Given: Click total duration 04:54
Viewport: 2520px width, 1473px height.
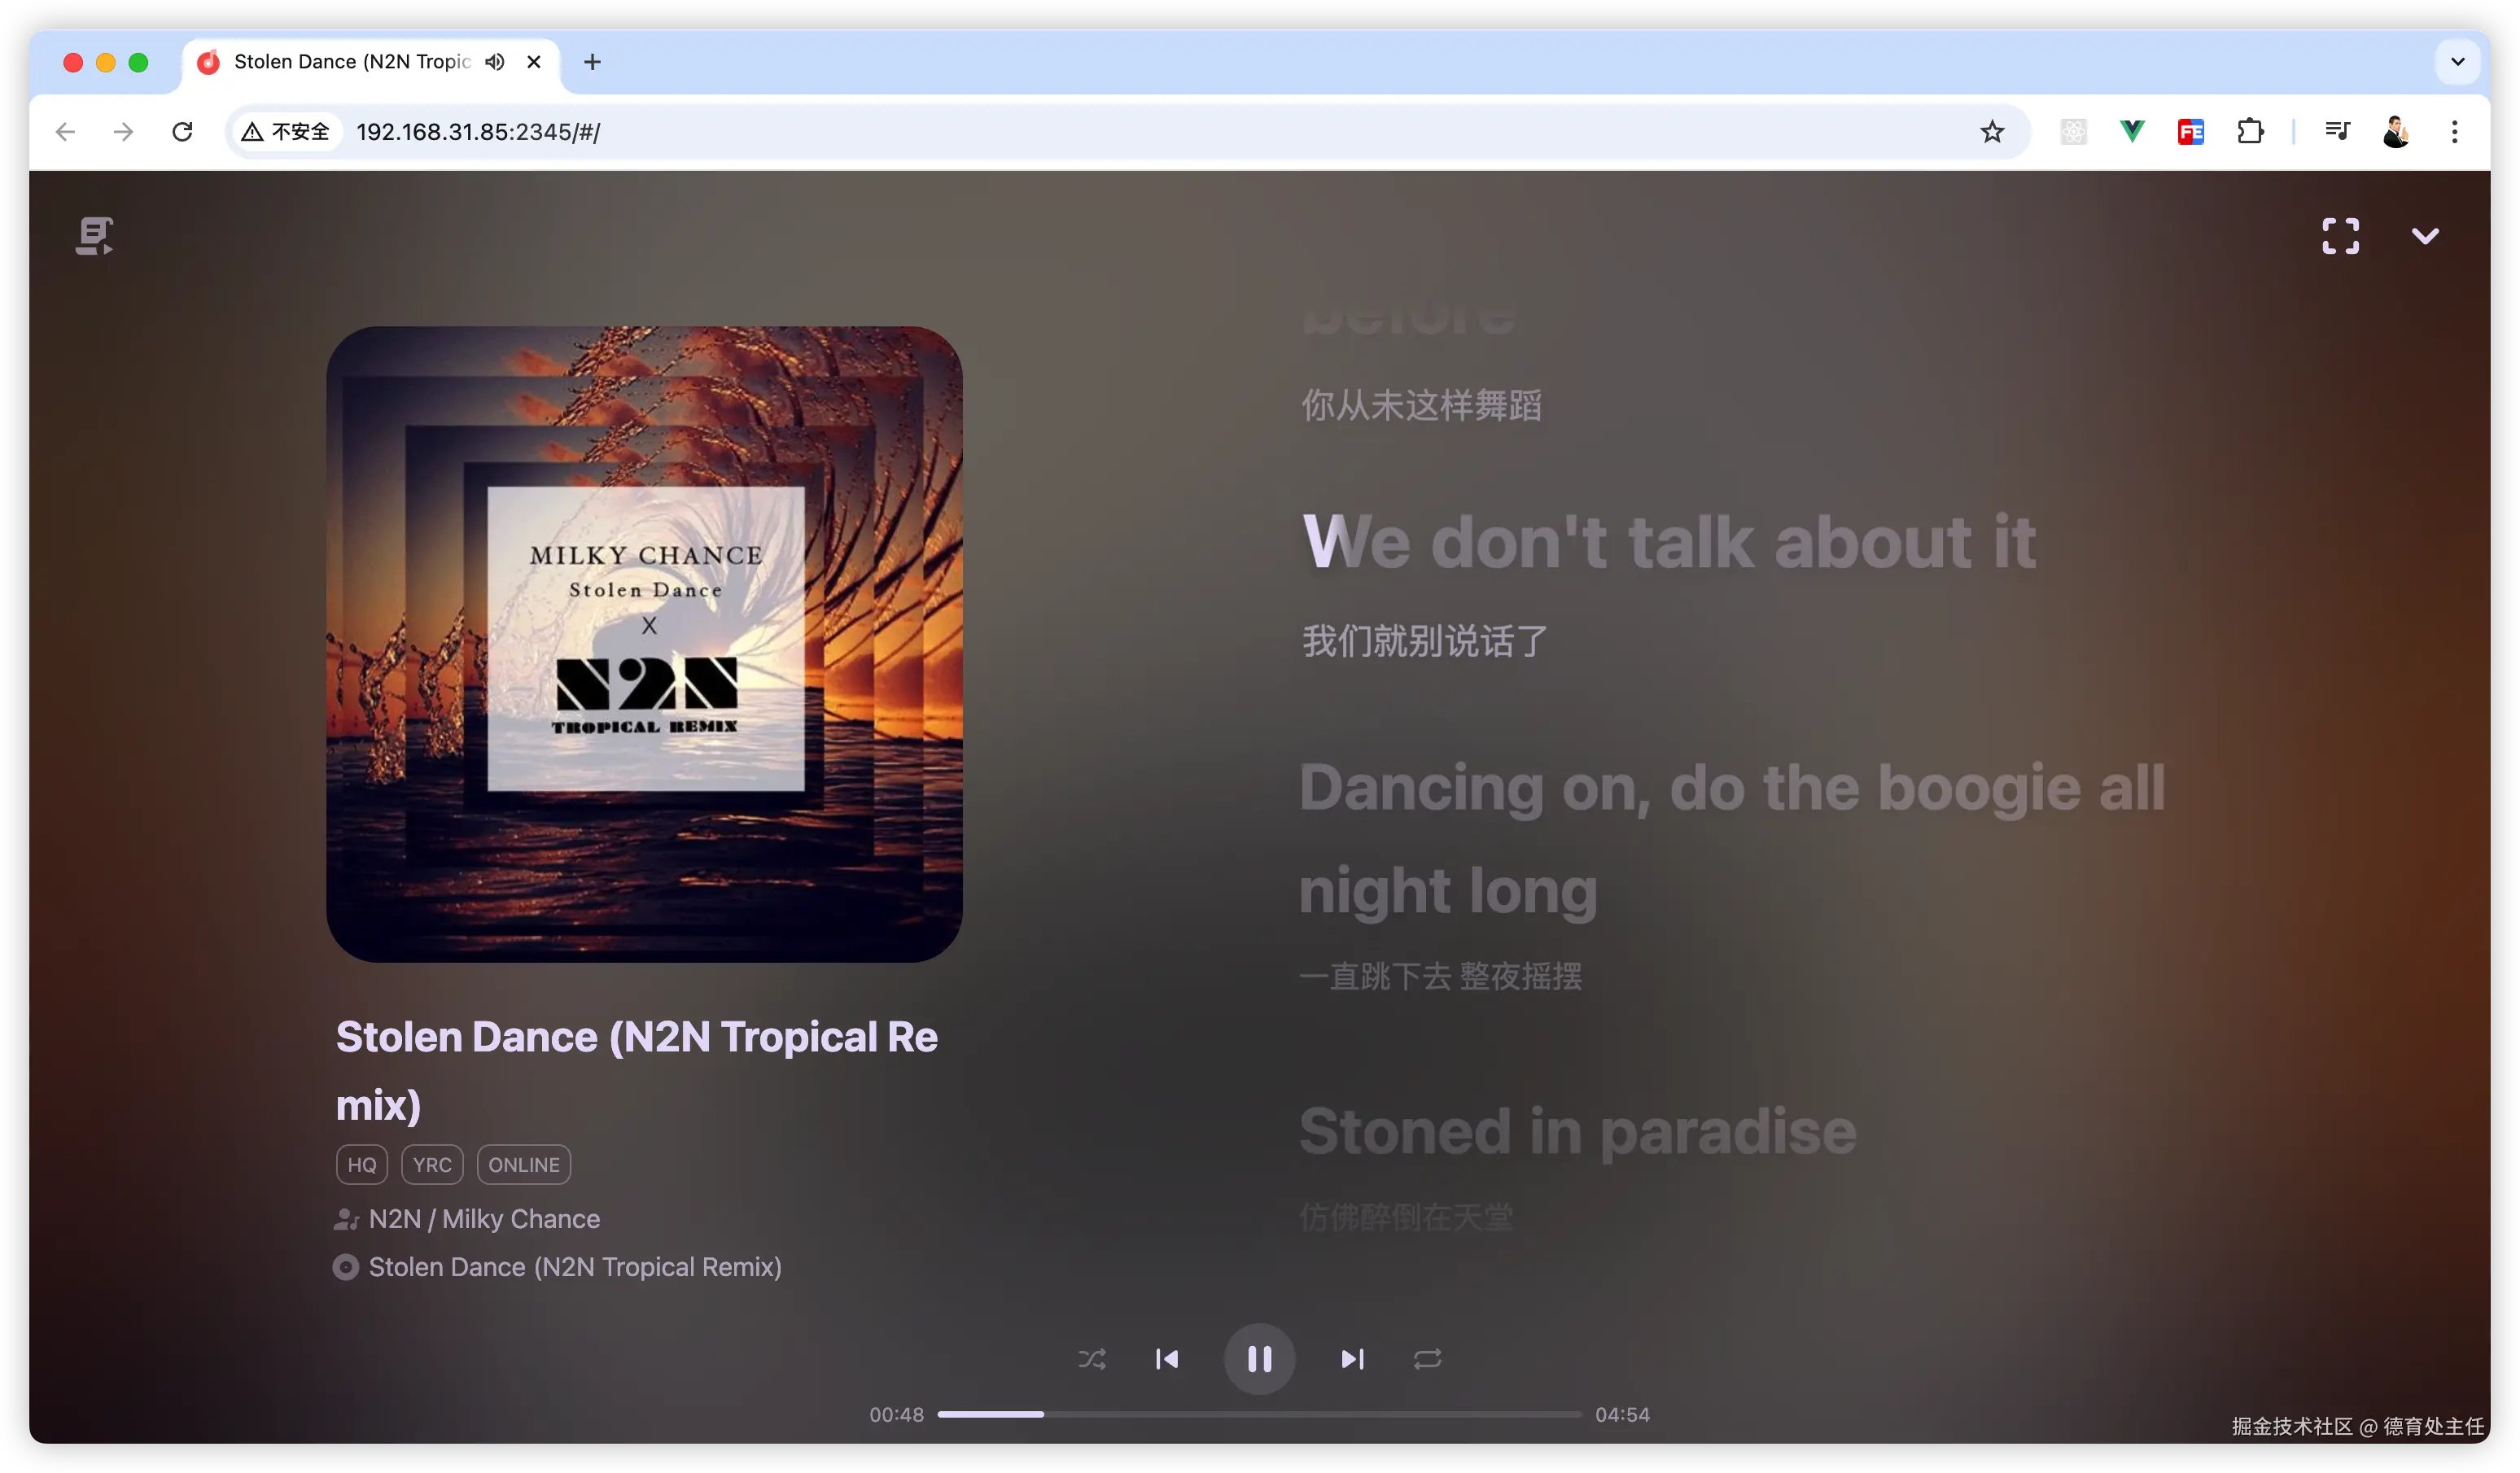Looking at the screenshot, I should (x=1622, y=1414).
